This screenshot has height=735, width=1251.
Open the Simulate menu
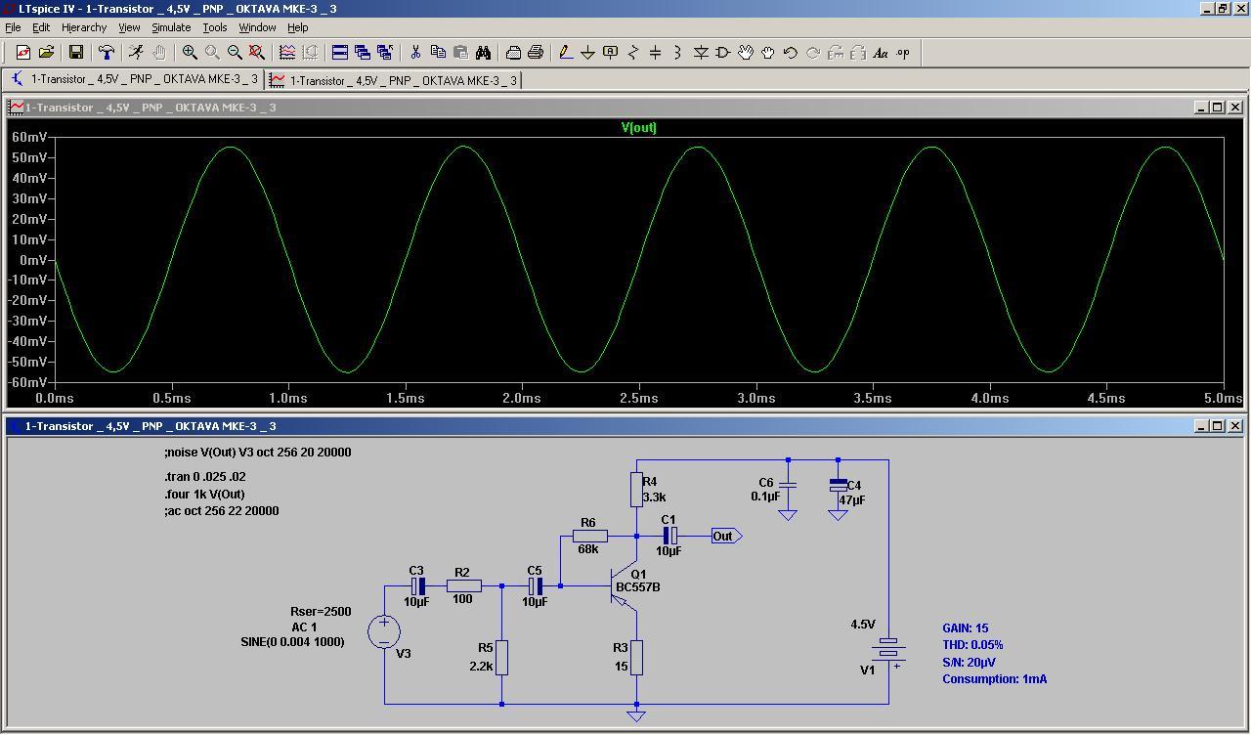[x=171, y=27]
